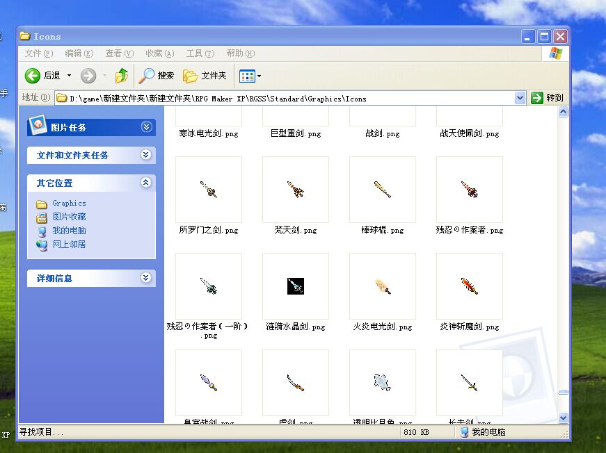The width and height of the screenshot is (606, 453).
Task: Select the 长丰剑 thin sword icon
Action: pos(470,383)
